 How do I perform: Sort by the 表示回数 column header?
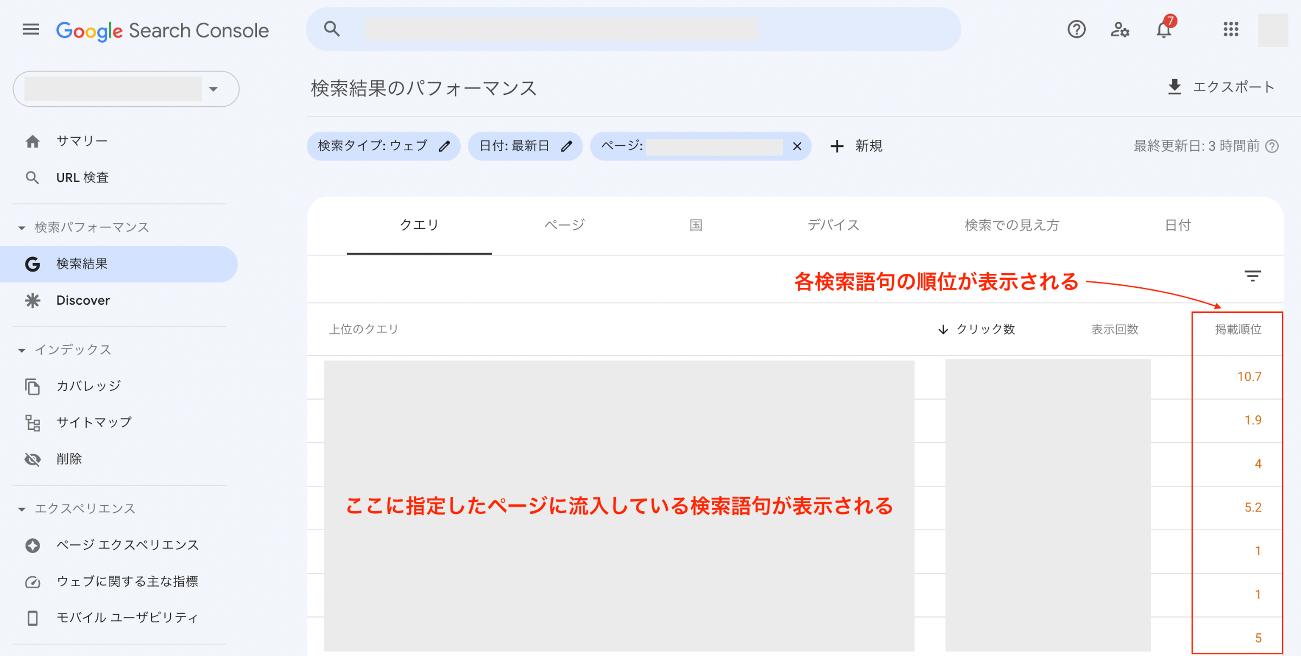tap(1115, 329)
